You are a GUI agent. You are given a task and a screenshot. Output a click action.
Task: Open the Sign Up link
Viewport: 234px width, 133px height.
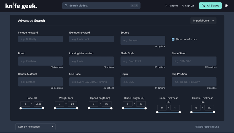(x=188, y=6)
